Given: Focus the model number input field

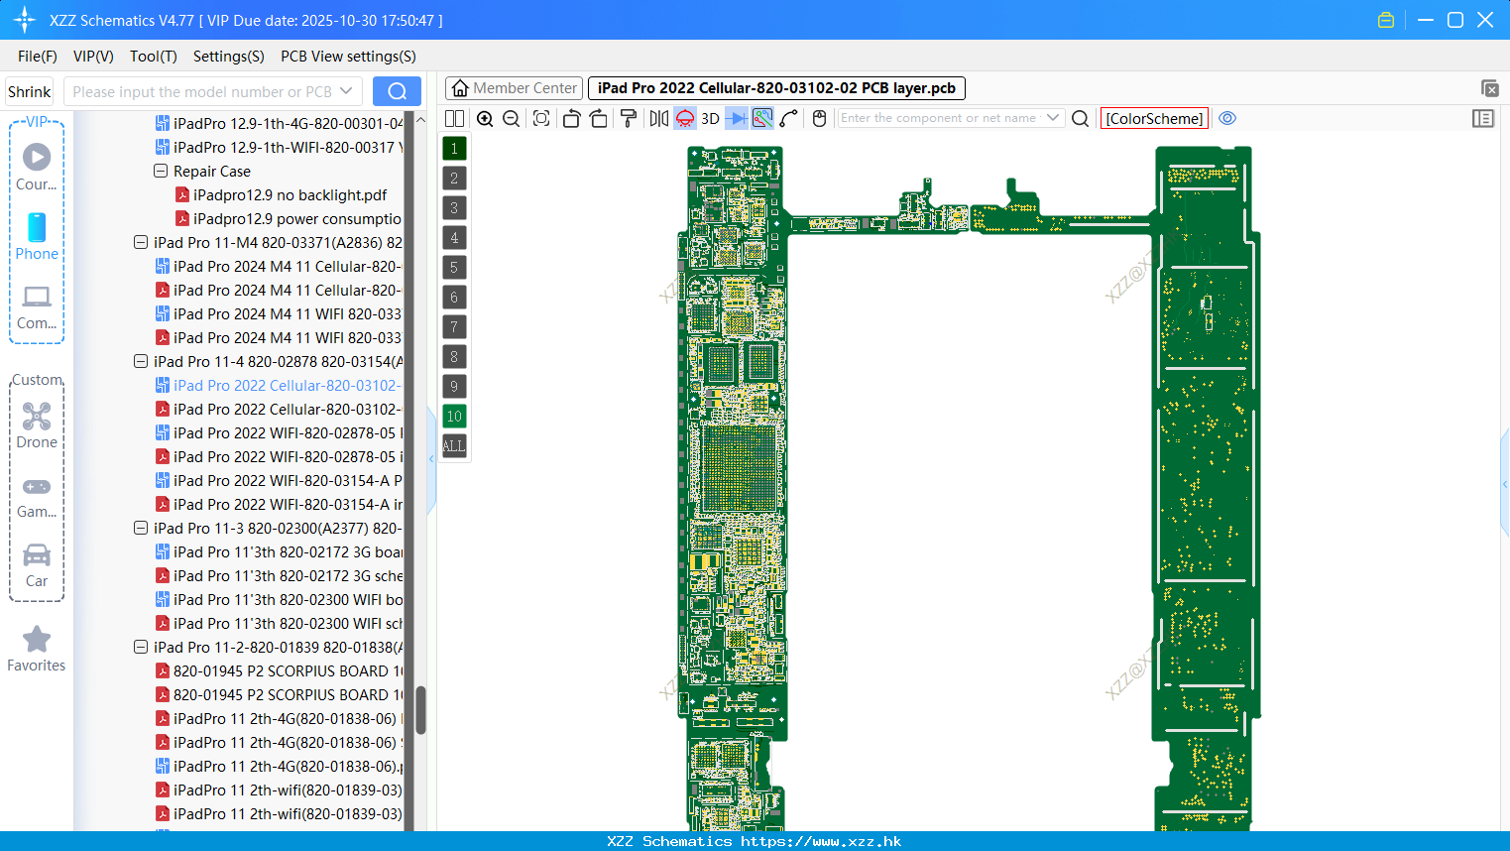Looking at the screenshot, I should tap(201, 91).
